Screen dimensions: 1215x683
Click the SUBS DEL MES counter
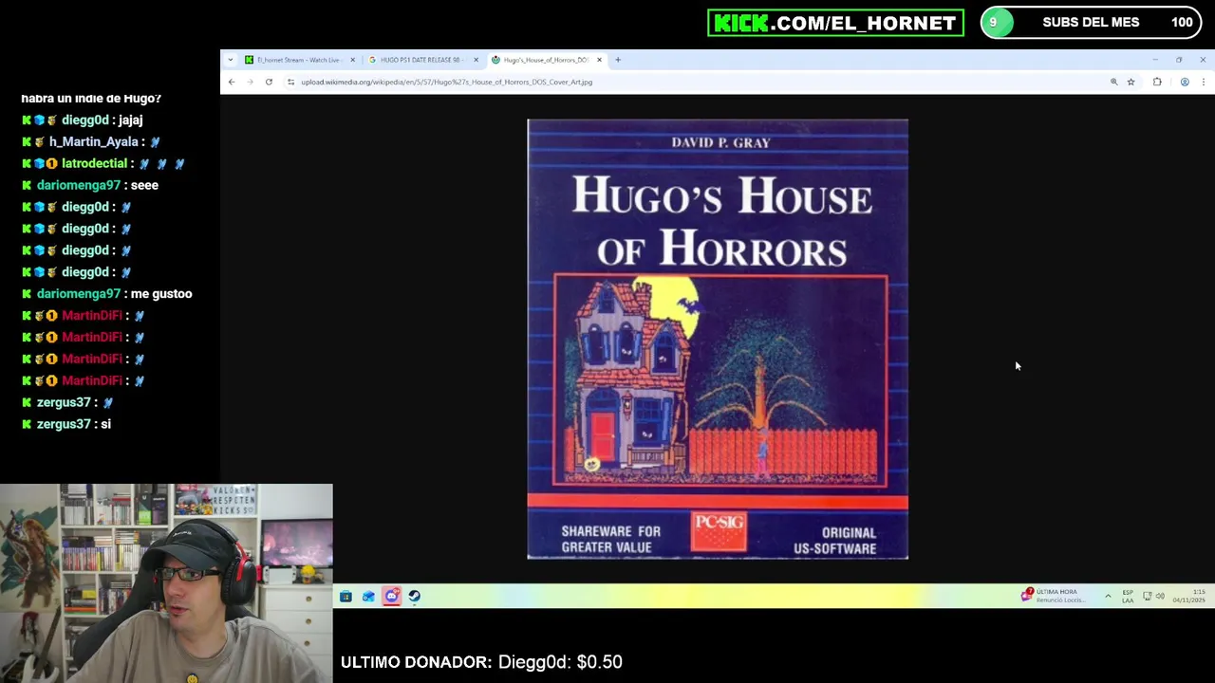1091,22
